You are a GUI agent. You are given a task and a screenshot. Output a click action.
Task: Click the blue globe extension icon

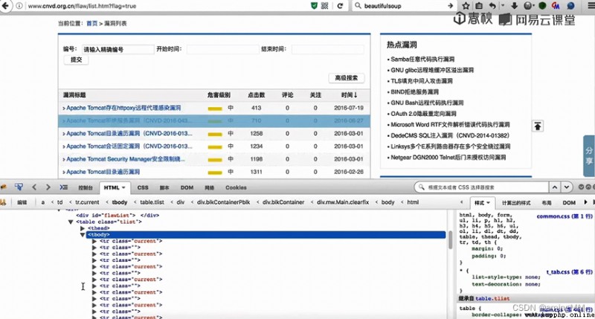coord(570,6)
